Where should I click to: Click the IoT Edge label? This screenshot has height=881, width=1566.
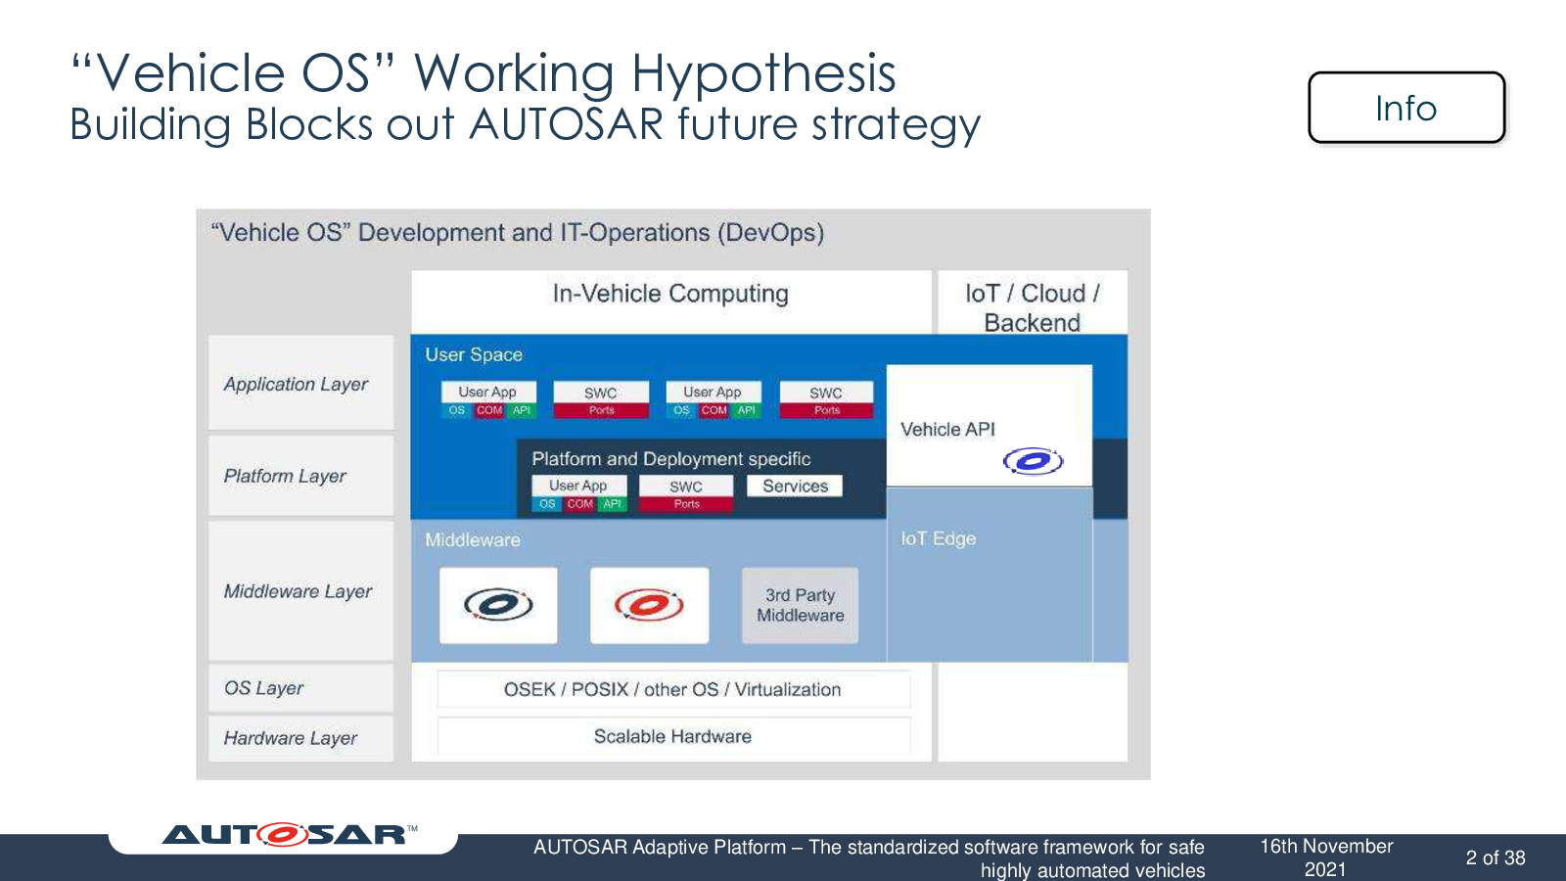tap(938, 538)
